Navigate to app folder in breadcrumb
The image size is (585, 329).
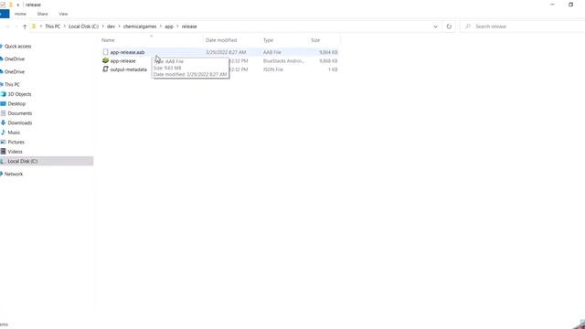point(169,27)
